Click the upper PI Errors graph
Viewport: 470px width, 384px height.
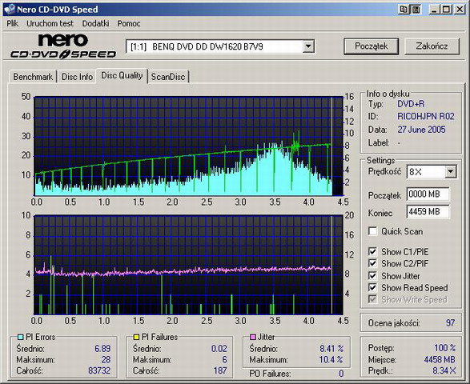188,146
